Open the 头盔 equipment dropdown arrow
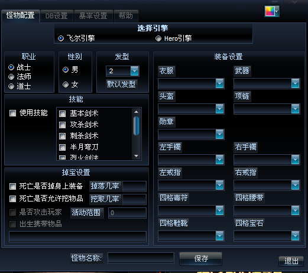Image resolution: width=308 pixels, height=273 pixels. pyautogui.click(x=219, y=109)
